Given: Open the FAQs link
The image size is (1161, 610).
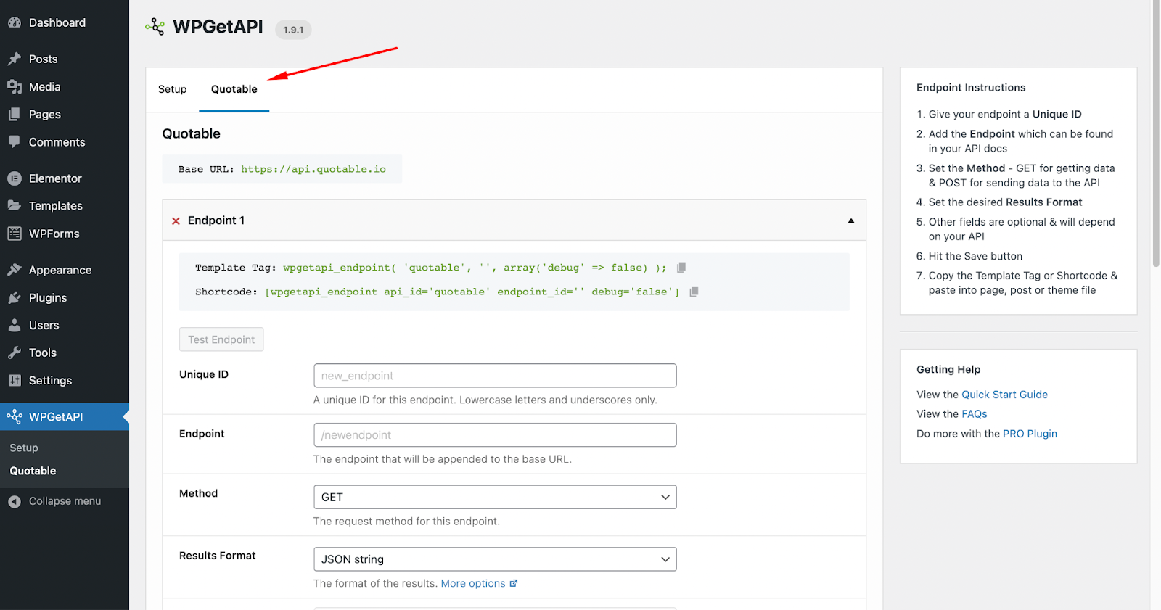Looking at the screenshot, I should click(x=975, y=414).
